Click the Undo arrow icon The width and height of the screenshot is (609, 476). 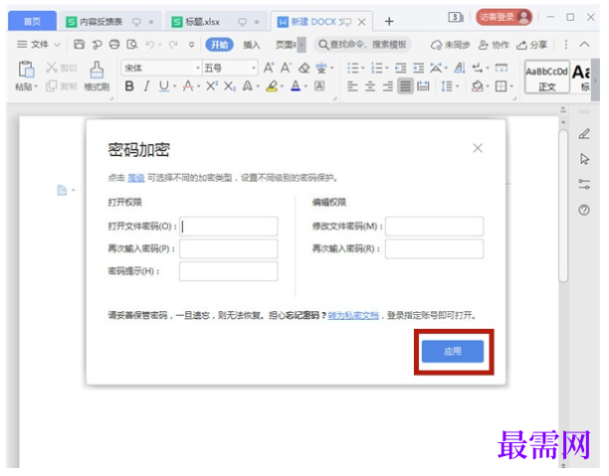(x=150, y=45)
